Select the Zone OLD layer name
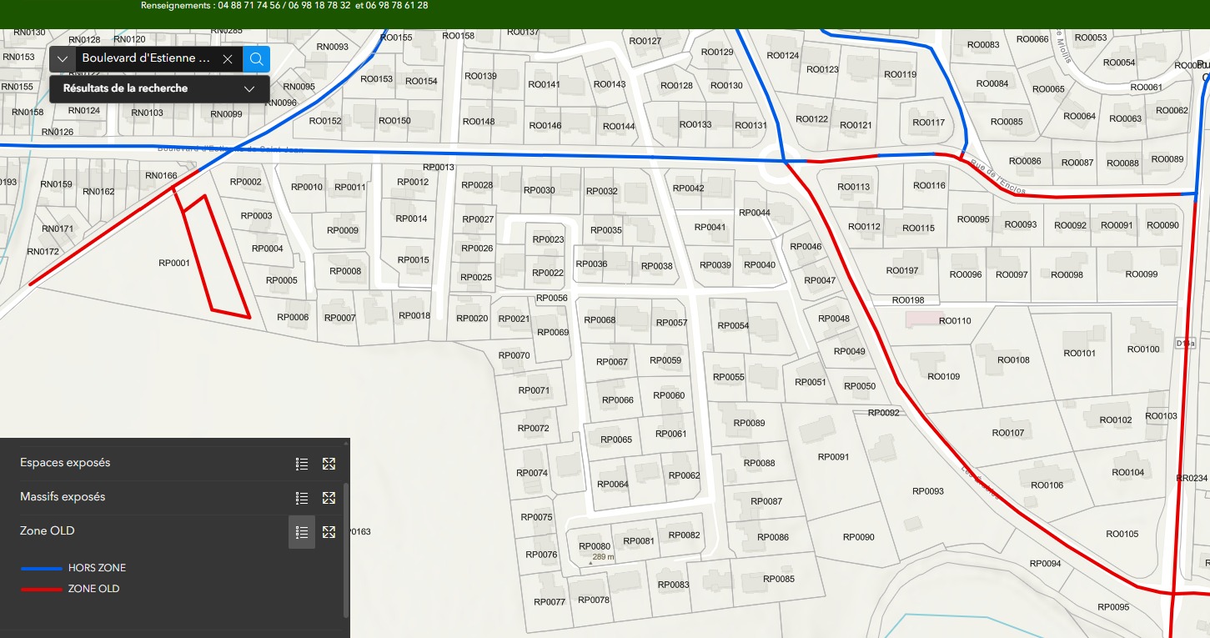The image size is (1210, 638). [48, 531]
